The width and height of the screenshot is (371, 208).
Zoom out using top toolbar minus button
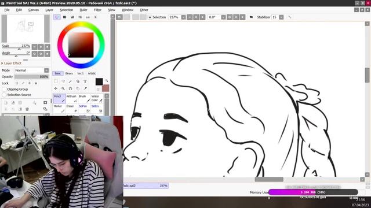(x=190, y=17)
